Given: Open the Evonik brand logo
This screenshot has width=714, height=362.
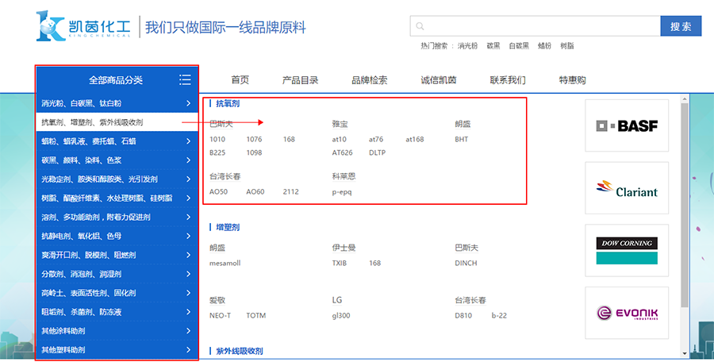Looking at the screenshot, I should click(x=627, y=313).
